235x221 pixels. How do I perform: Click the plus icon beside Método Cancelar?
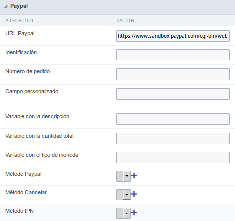[x=134, y=194]
